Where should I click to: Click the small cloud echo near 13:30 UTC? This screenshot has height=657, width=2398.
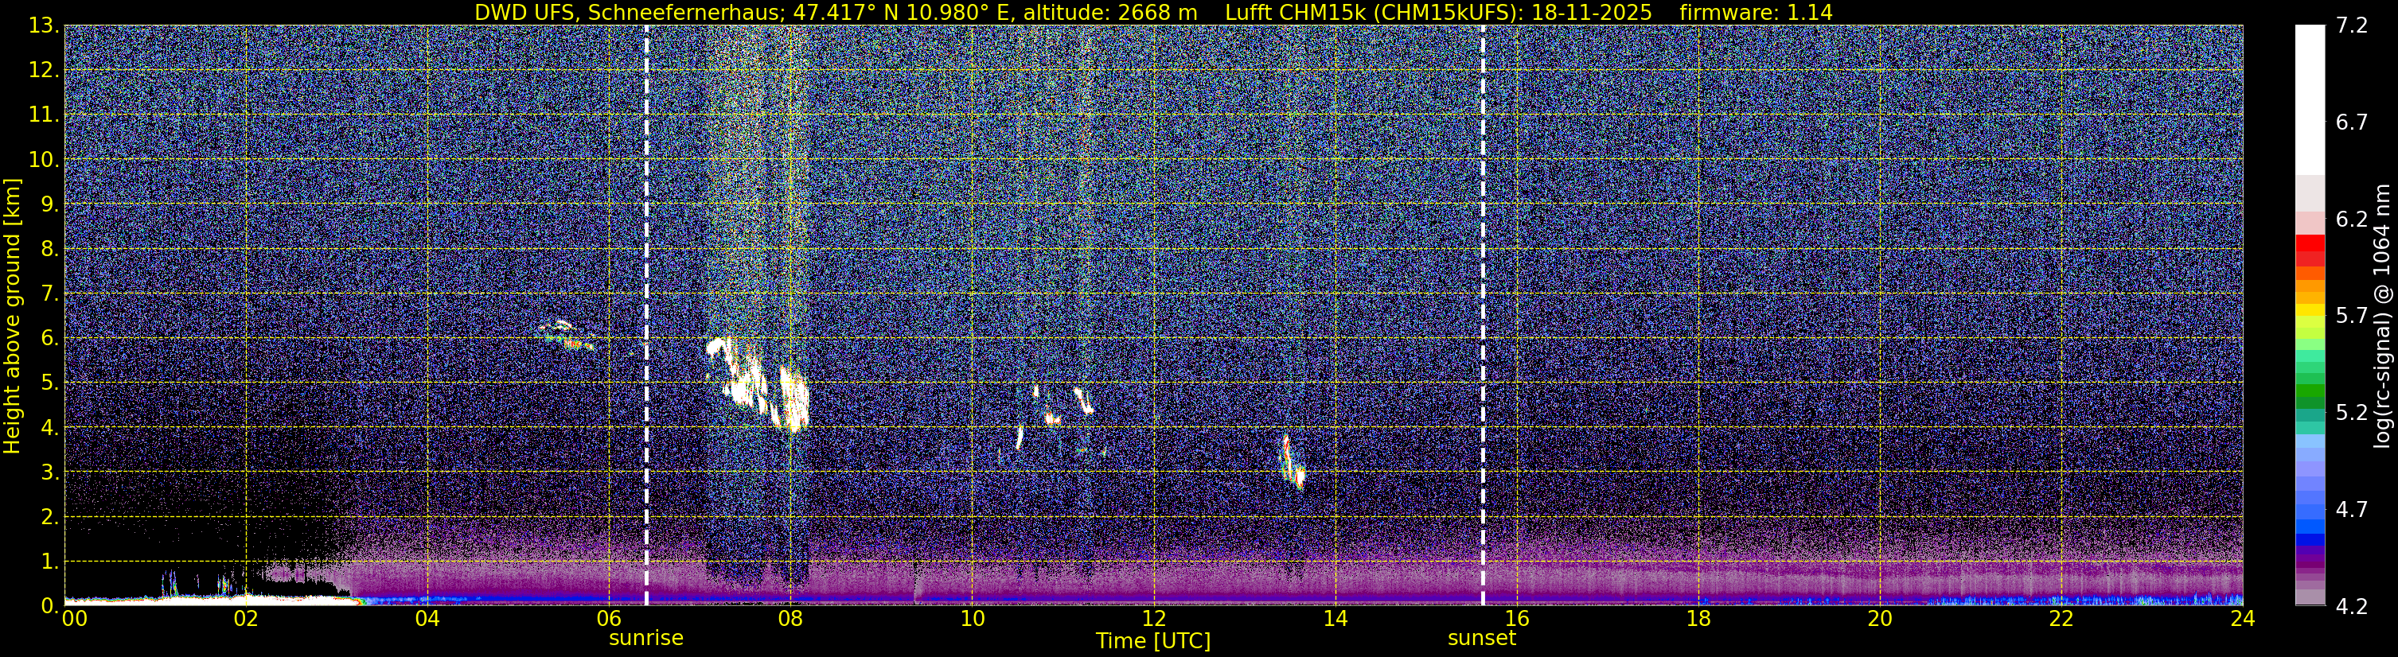click(1292, 462)
